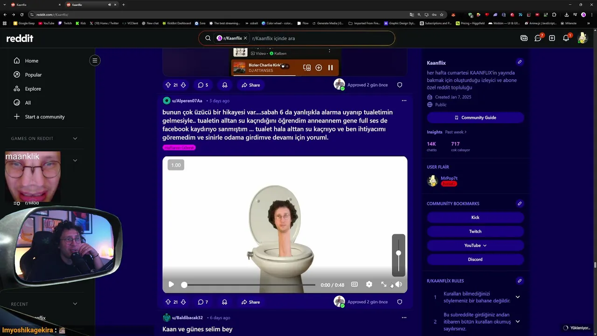Open the Discord community bookmark
This screenshot has height=336, width=597.
point(475,259)
